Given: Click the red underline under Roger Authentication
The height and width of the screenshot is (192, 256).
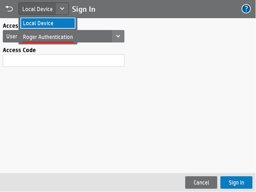Looking at the screenshot, I should point(48,42).
